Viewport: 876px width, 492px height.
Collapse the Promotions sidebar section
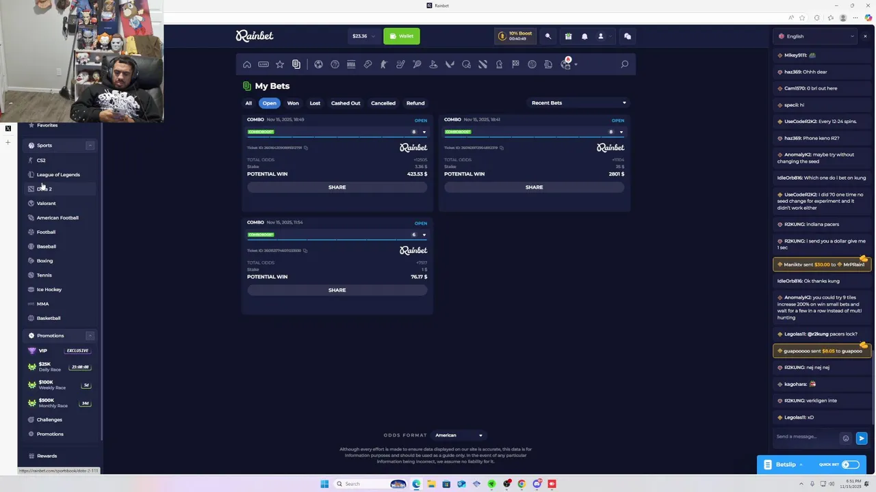point(90,336)
